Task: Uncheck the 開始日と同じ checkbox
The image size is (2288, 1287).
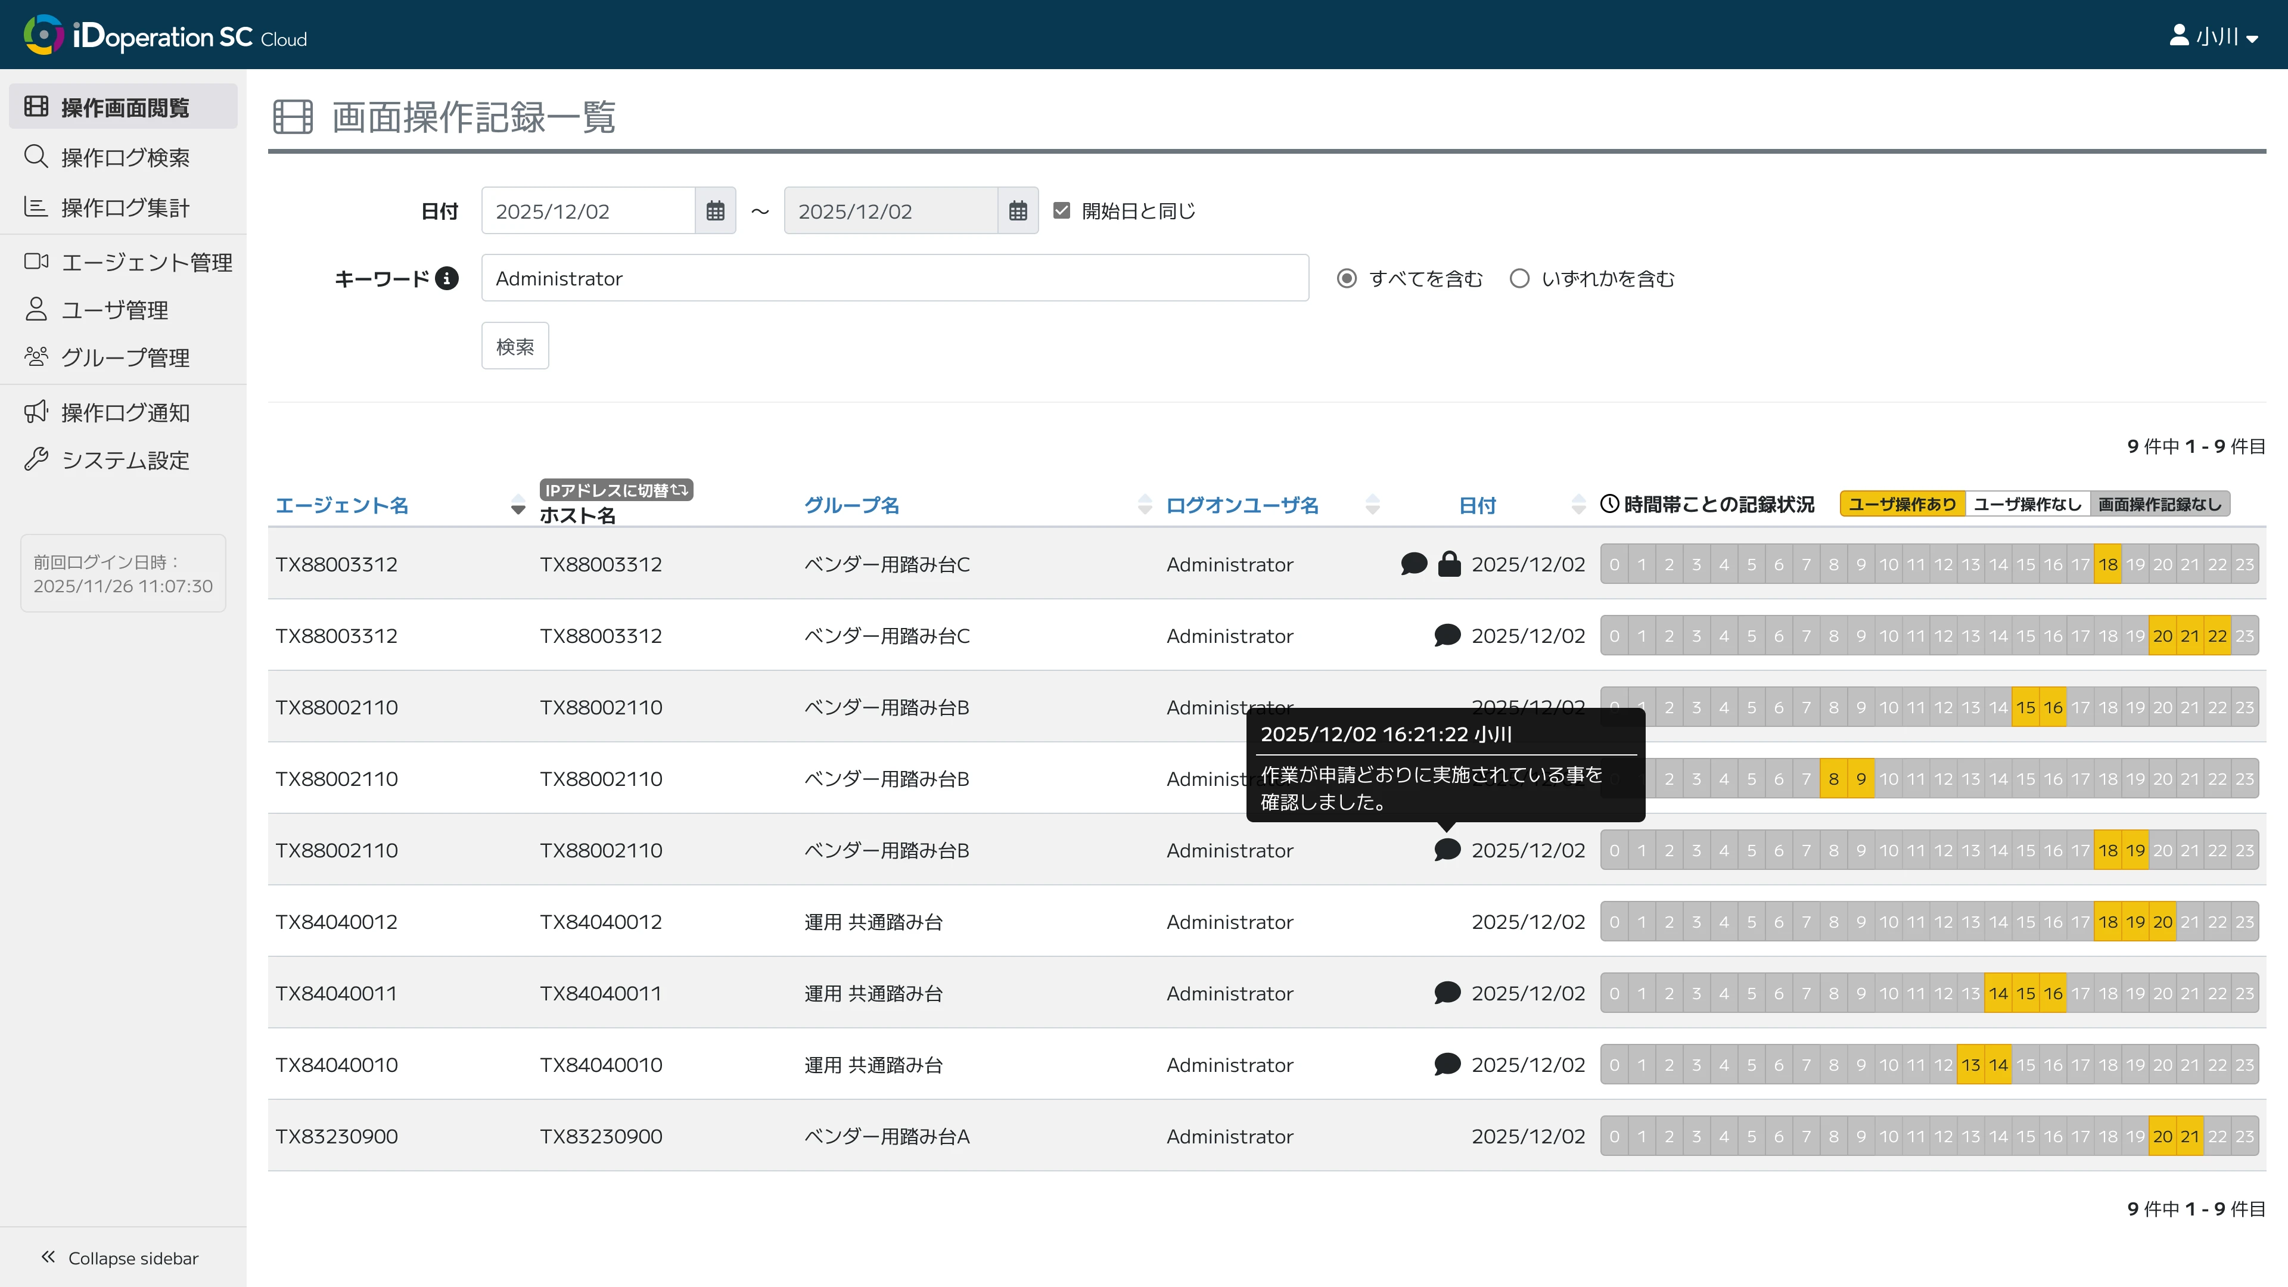Action: [x=1061, y=210]
